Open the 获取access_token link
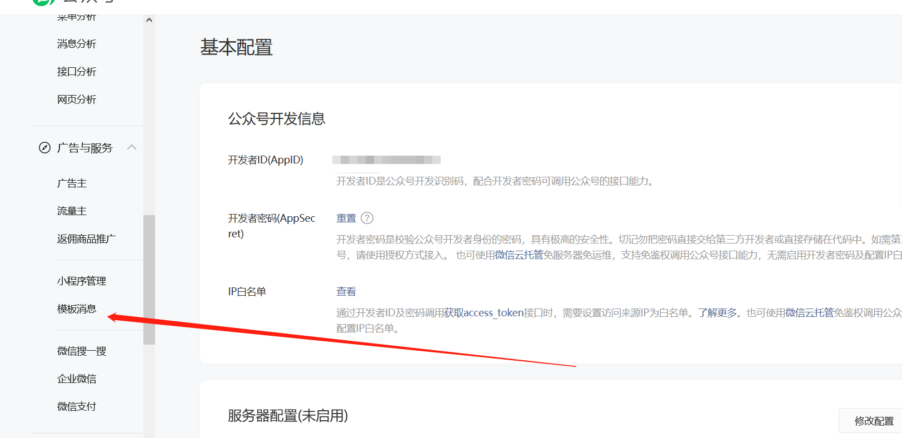902x438 pixels. [484, 313]
